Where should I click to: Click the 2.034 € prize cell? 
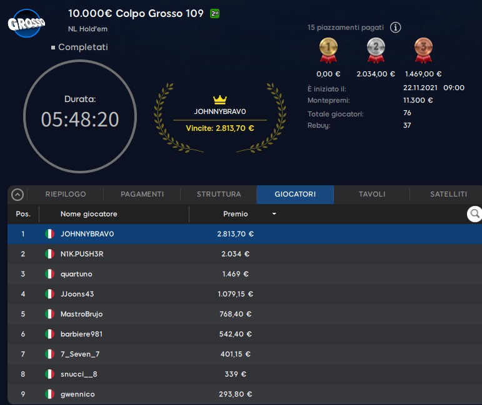[236, 254]
